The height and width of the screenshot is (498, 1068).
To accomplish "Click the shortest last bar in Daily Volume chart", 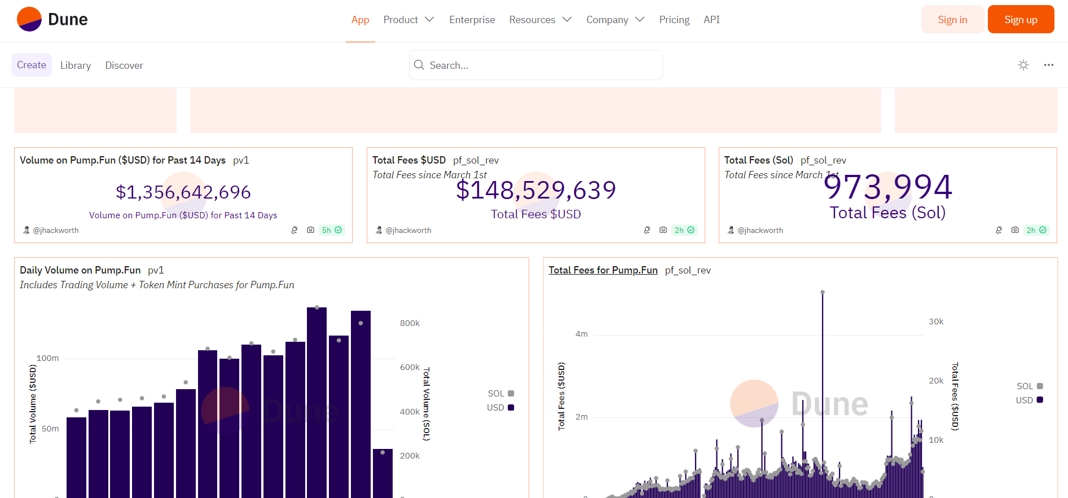I will 383,473.
